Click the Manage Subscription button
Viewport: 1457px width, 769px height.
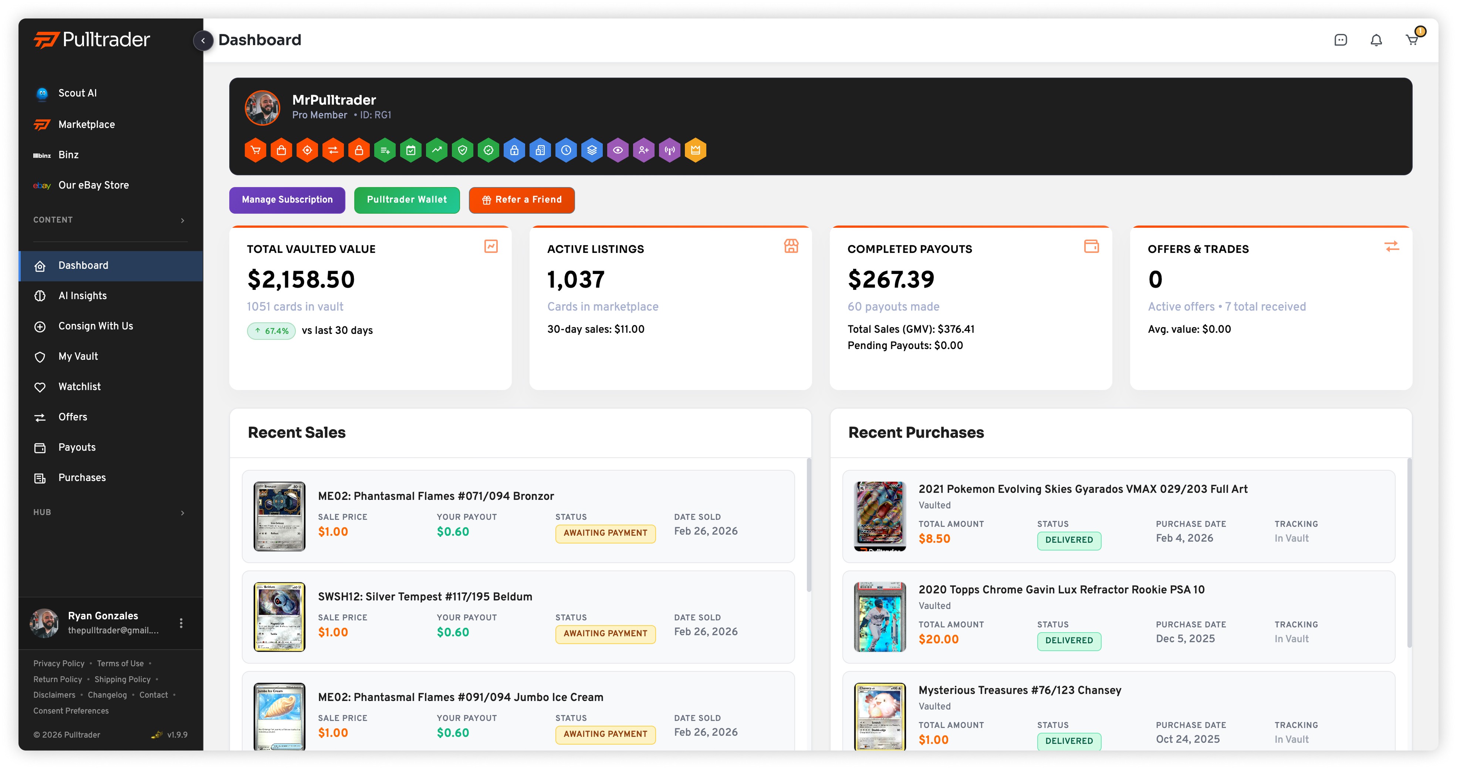[287, 200]
